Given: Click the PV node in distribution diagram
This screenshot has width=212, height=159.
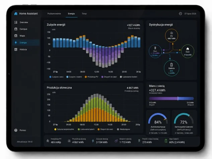Looking at the screenshot, I should [x=171, y=36].
